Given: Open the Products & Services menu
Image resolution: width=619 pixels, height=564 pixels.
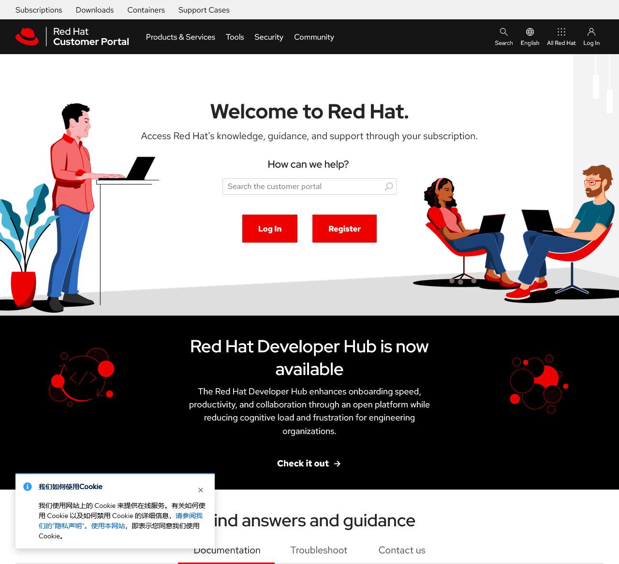Looking at the screenshot, I should pyautogui.click(x=180, y=37).
